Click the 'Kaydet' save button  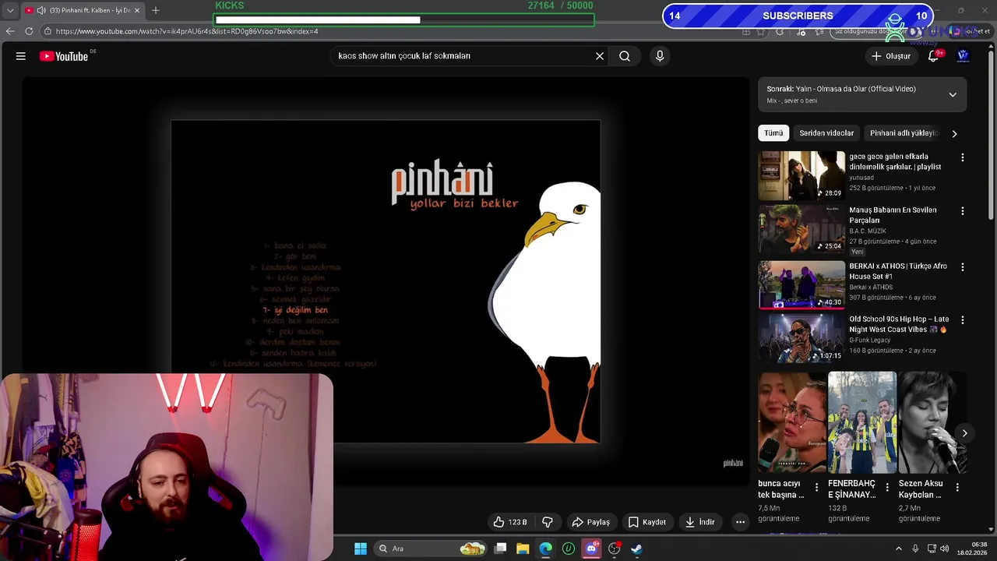(x=647, y=522)
